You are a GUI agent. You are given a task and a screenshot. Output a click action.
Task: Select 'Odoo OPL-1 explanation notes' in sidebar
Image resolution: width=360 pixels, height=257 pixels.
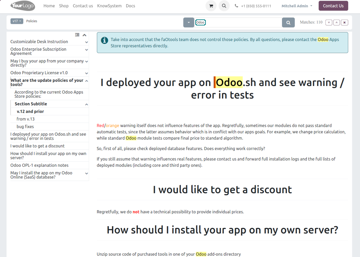(39, 165)
